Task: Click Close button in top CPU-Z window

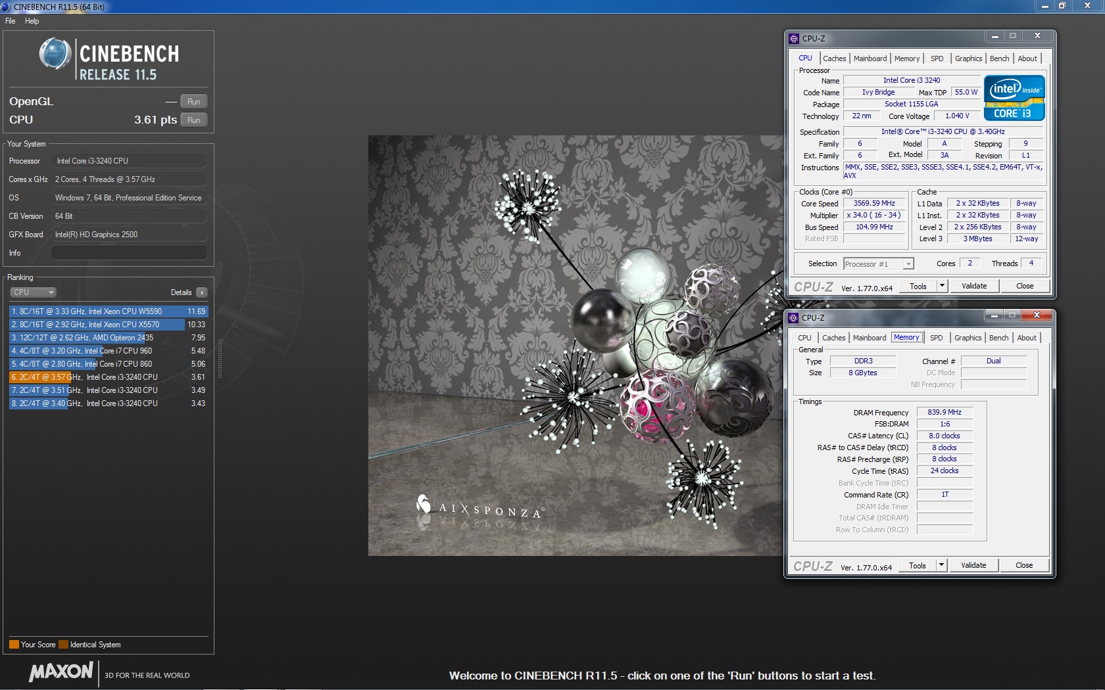Action: (x=1025, y=287)
